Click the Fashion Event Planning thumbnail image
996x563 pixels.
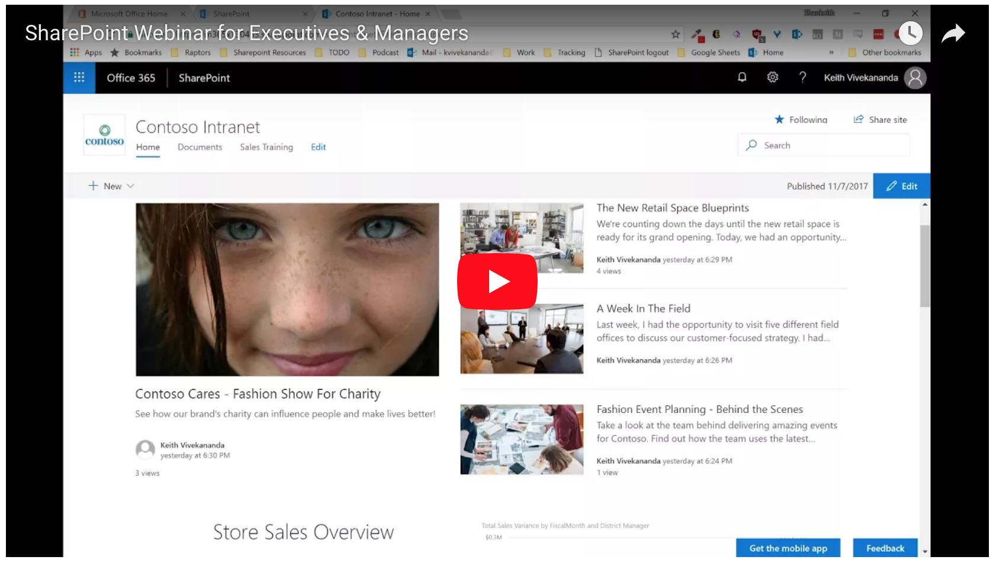522,439
